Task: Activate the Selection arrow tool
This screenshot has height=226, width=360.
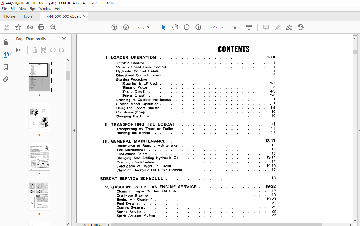Action: click(x=163, y=27)
